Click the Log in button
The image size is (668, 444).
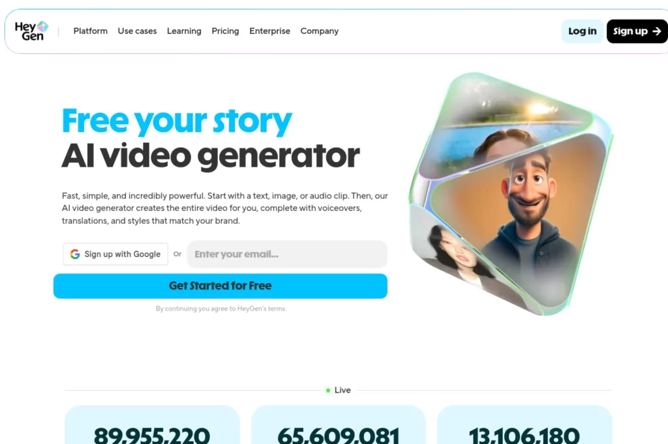tap(583, 31)
